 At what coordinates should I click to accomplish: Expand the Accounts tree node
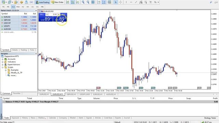[2, 59]
